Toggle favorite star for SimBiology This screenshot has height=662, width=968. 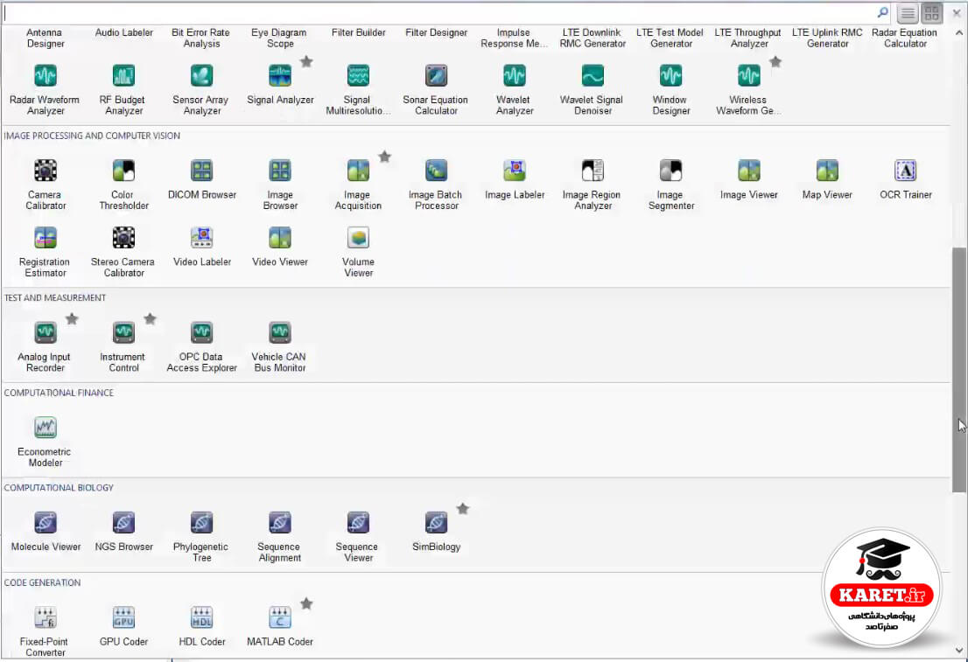point(463,508)
